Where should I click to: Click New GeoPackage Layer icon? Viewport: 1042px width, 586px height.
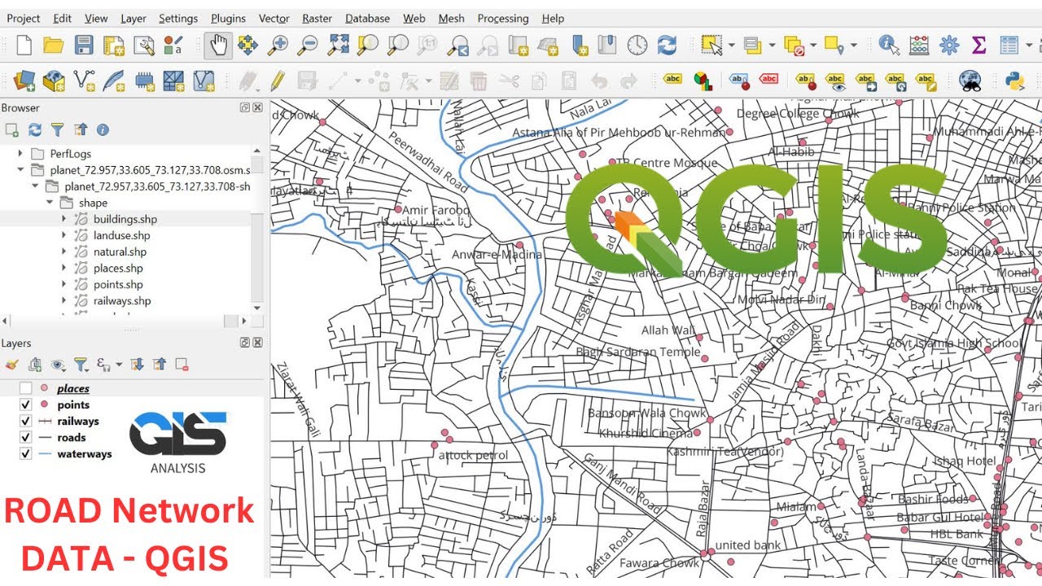pyautogui.click(x=54, y=81)
